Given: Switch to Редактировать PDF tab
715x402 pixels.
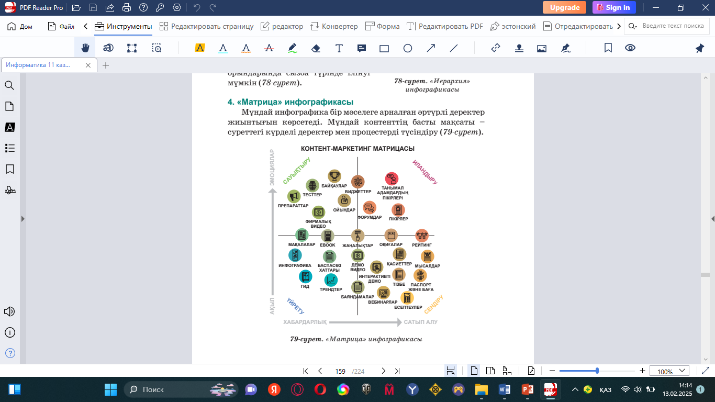Looking at the screenshot, I should (x=444, y=26).
